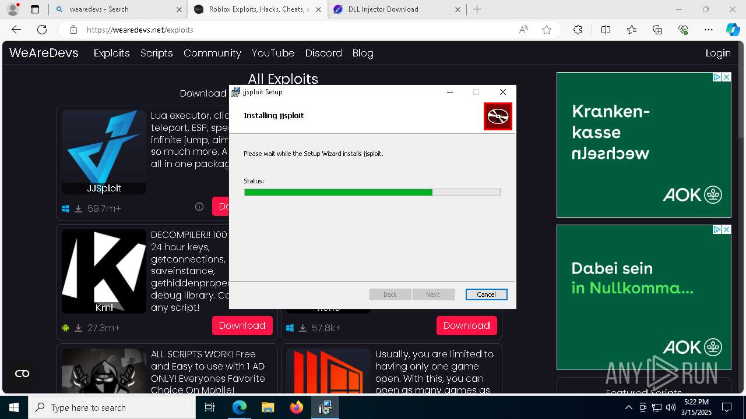The height and width of the screenshot is (419, 746).
Task: Select the installer icon in taskbar
Action: click(x=325, y=407)
